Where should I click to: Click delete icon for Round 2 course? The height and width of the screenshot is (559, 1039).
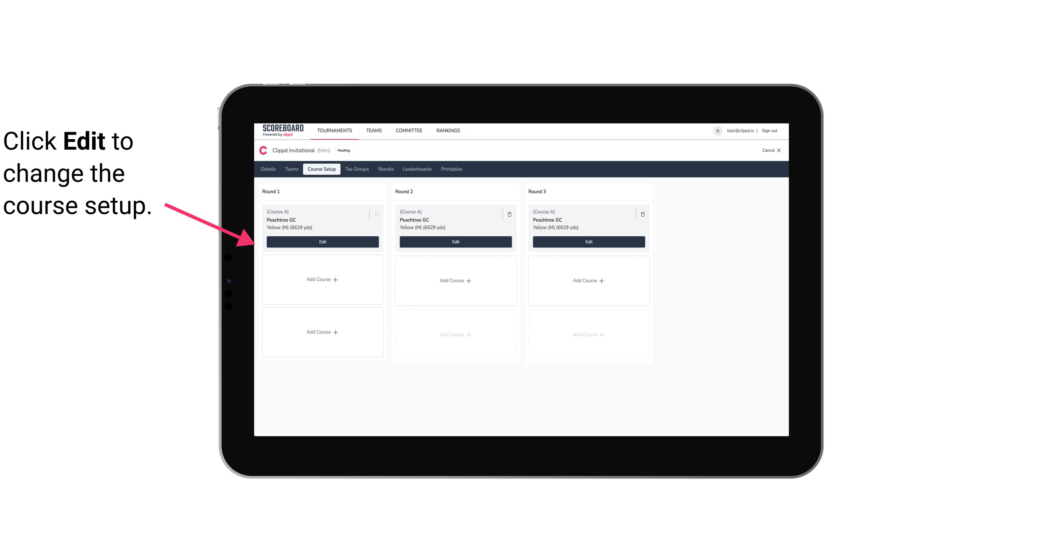(509, 214)
